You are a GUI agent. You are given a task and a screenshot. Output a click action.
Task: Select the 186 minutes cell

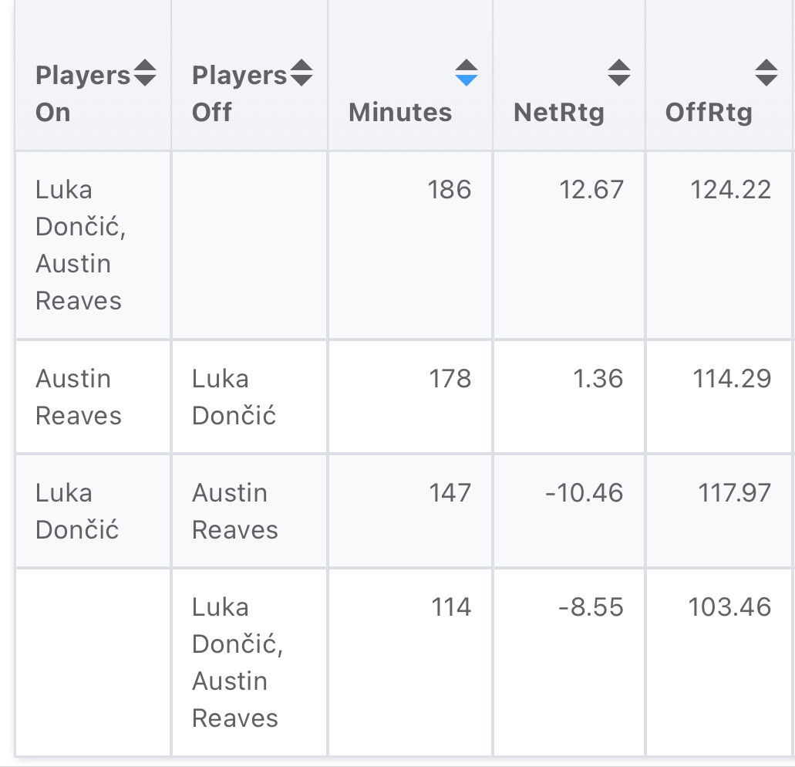(x=450, y=190)
